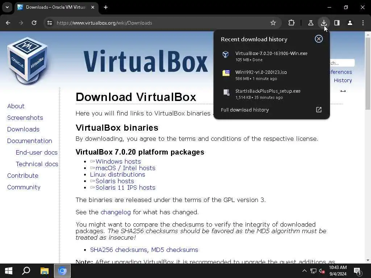Open the changelog link
The height and width of the screenshot is (278, 371).
click(x=116, y=212)
